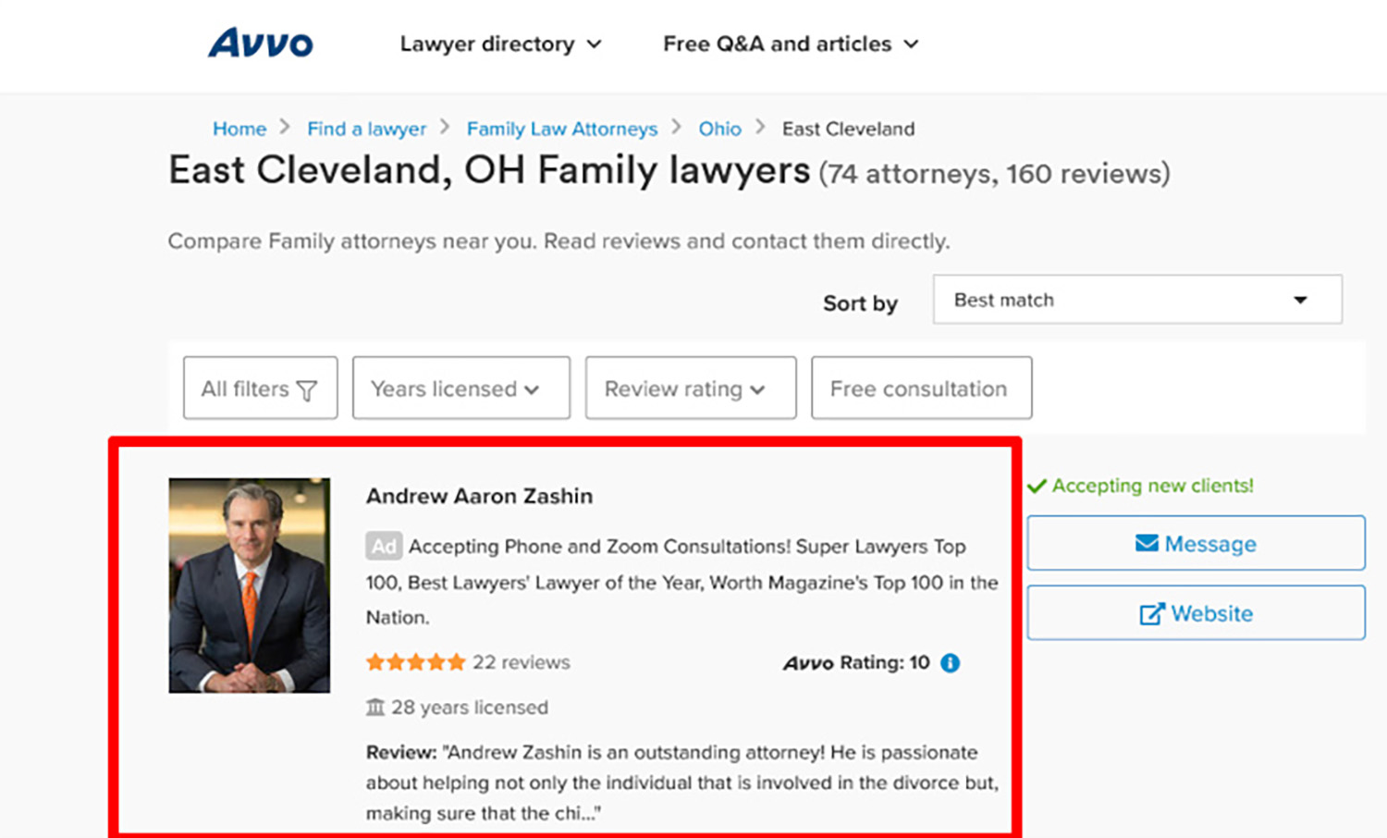Screen dimensions: 1387x838
Task: Click the Avvo logo
Action: pos(260,43)
